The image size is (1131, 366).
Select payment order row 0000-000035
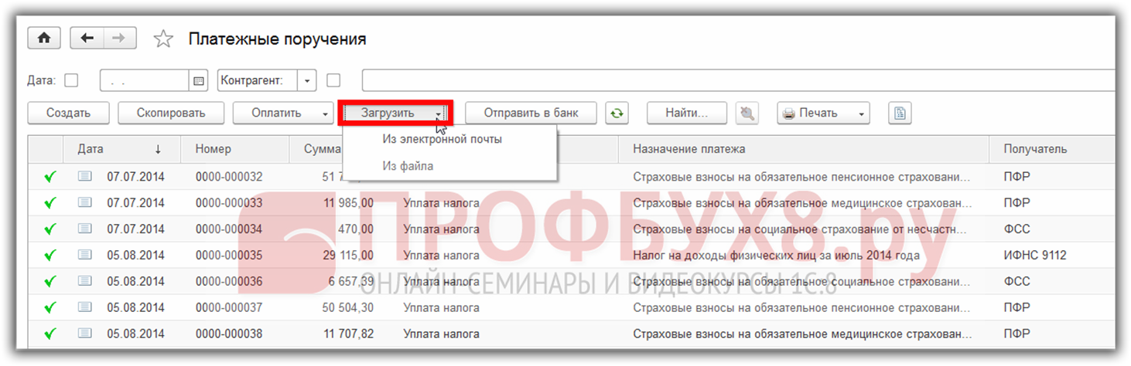pyautogui.click(x=228, y=255)
